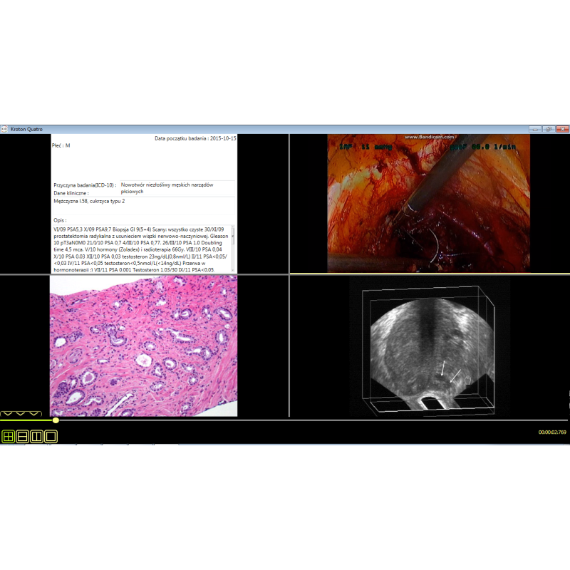Minimize the Kroton Quatro window
570x570 pixels.
click(535, 129)
